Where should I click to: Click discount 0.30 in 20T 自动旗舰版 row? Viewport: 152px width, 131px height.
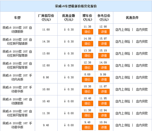pyautogui.click(x=69, y=29)
